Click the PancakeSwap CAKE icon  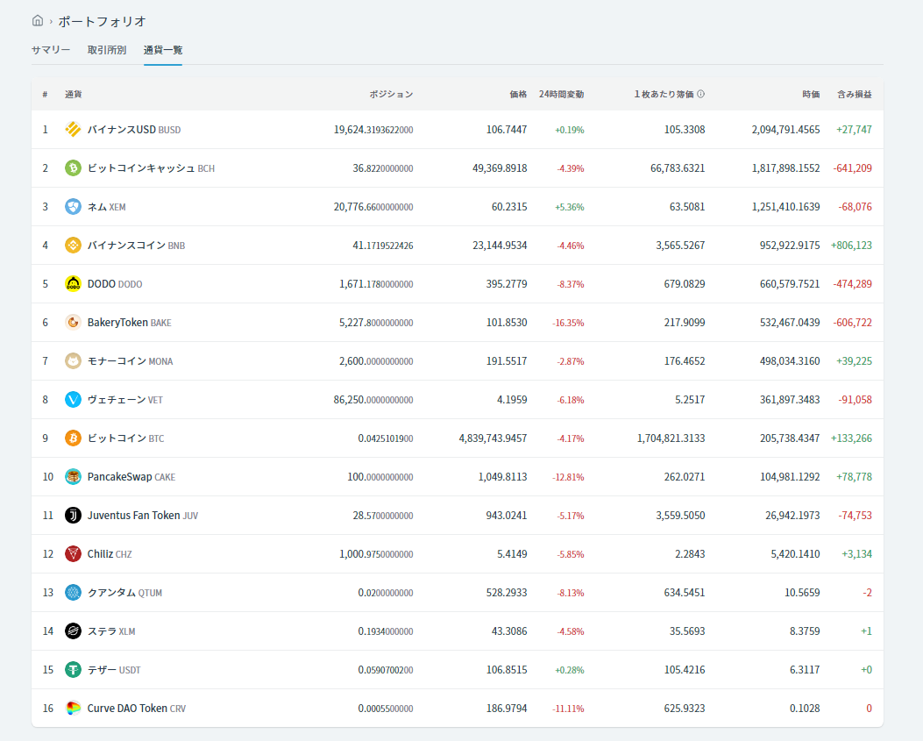(x=73, y=476)
